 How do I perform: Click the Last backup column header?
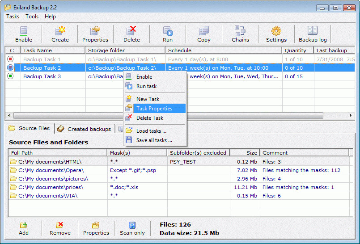[x=335, y=50]
